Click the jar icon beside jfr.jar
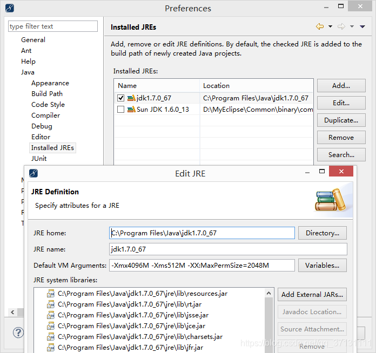This screenshot has width=376, height=353. pos(51,348)
